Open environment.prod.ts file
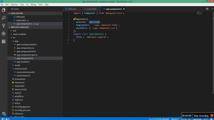Viewport: 214px width, 120px height. pos(35,72)
